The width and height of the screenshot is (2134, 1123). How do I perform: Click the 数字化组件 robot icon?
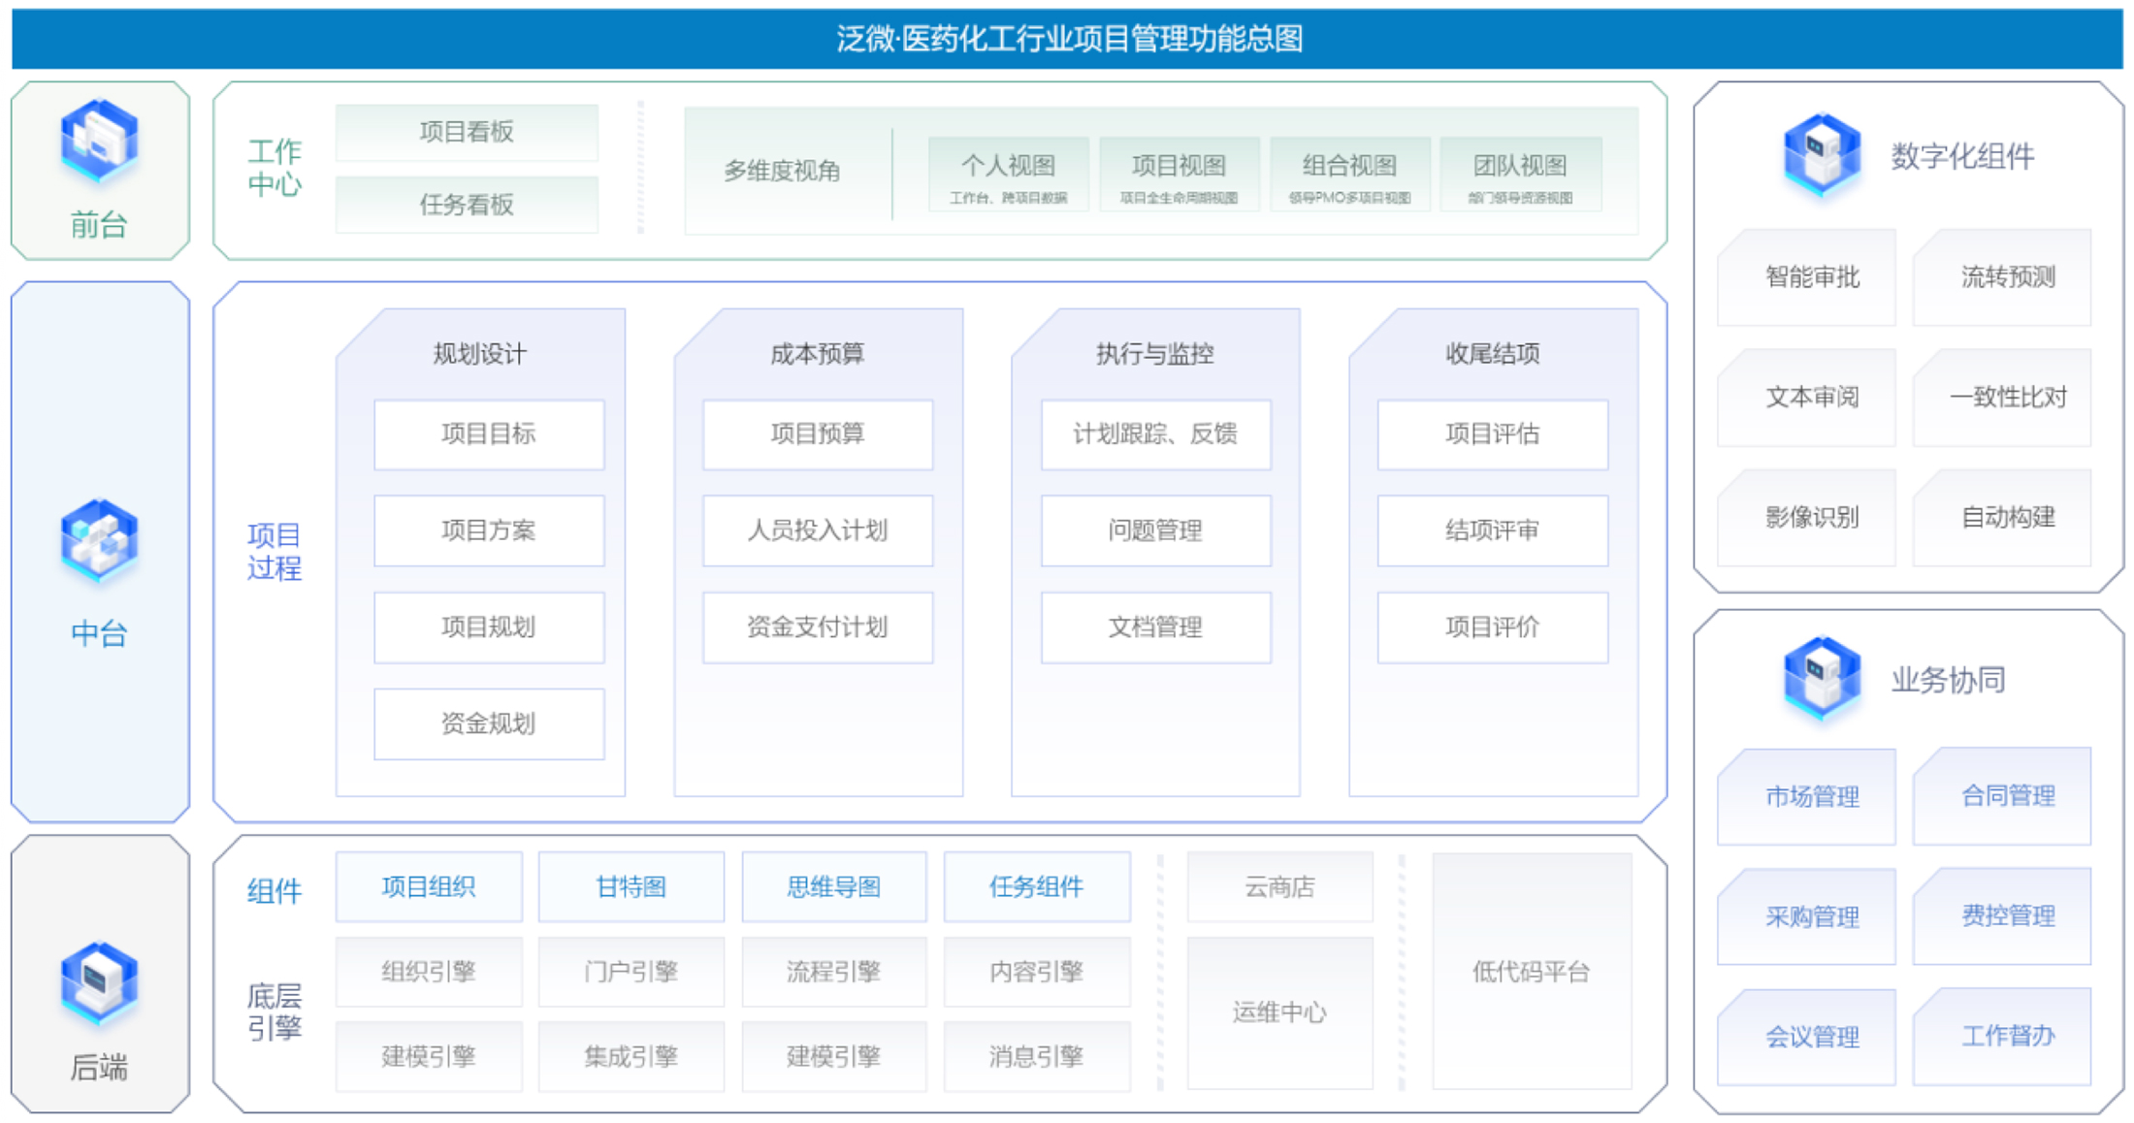1821,155
